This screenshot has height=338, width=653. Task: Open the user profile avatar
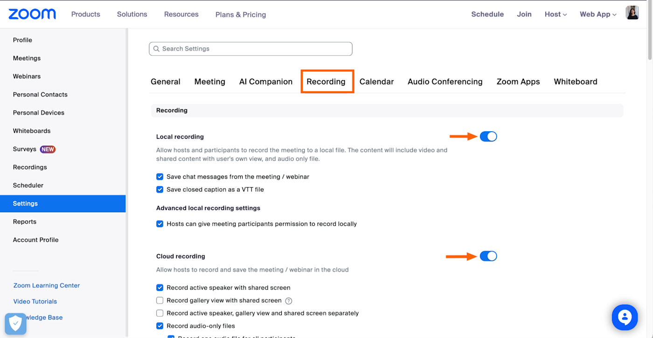pos(632,13)
